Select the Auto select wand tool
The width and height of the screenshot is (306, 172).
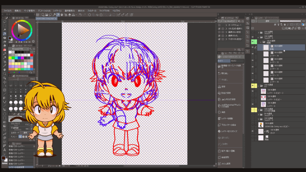tap(4, 30)
